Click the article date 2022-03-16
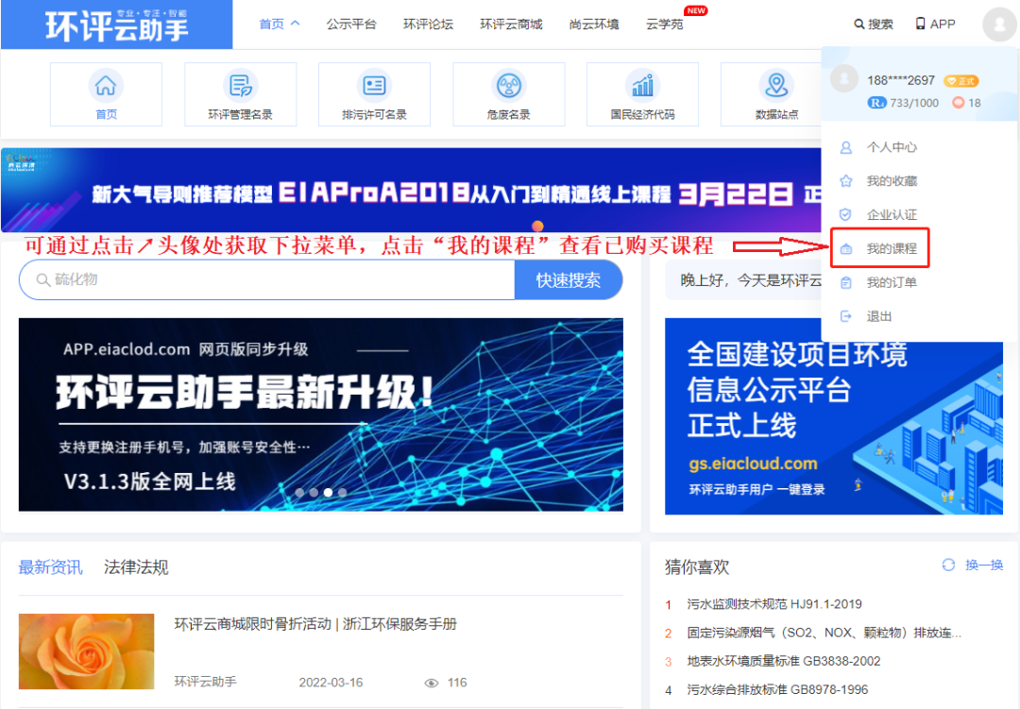The height and width of the screenshot is (709, 1020). coord(331,683)
